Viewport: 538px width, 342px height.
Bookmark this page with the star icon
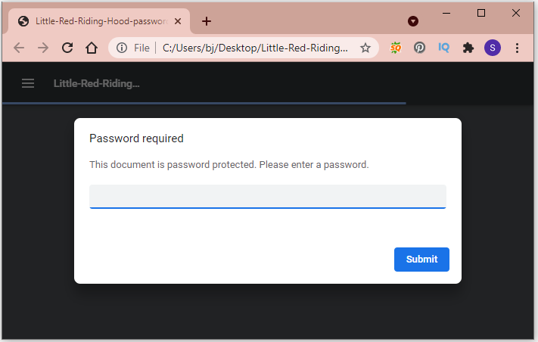coord(365,48)
